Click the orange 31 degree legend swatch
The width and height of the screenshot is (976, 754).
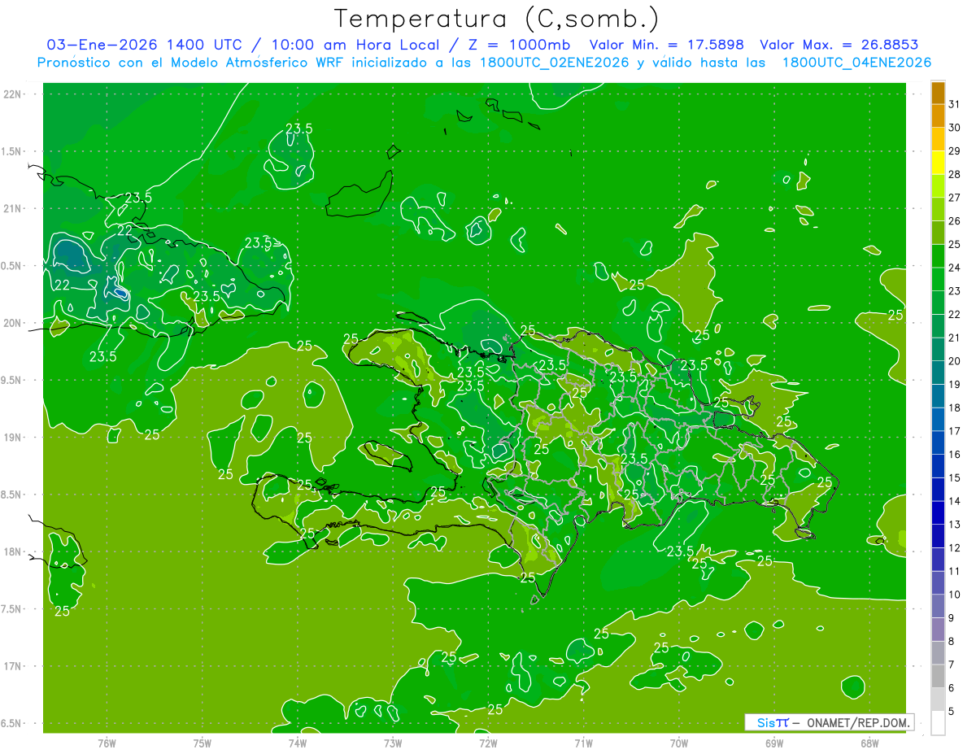pos(938,94)
